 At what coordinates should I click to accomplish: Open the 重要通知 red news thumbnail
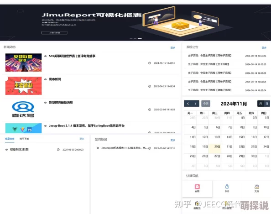tap(24, 86)
